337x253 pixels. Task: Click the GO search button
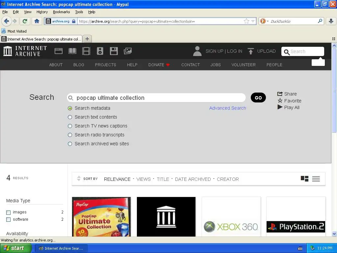click(258, 98)
